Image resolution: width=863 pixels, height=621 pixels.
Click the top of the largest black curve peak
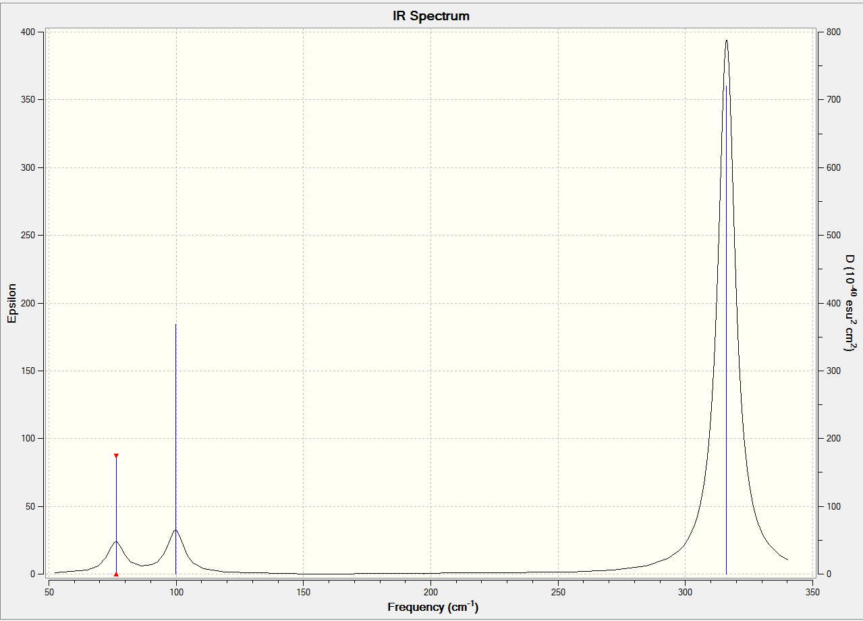[726, 40]
